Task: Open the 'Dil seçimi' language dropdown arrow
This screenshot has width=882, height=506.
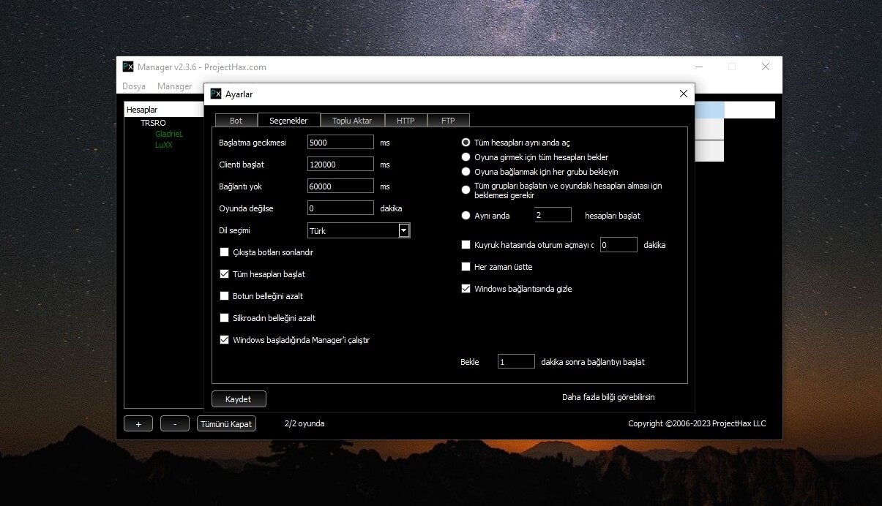Action: pos(403,230)
